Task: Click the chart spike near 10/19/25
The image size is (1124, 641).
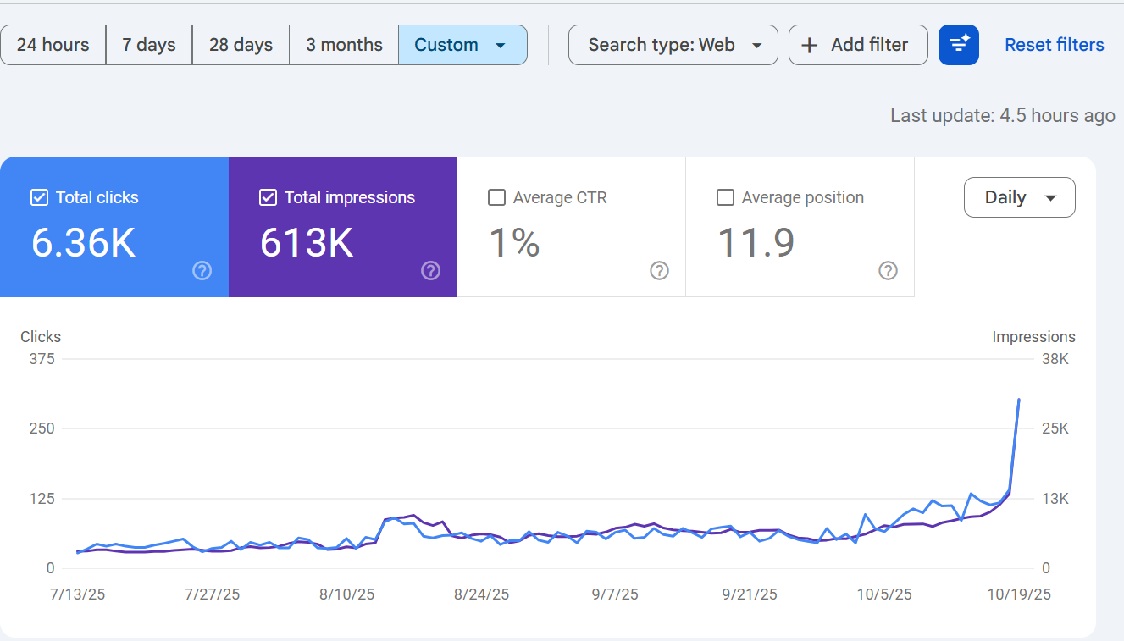Action: pyautogui.click(x=1018, y=400)
